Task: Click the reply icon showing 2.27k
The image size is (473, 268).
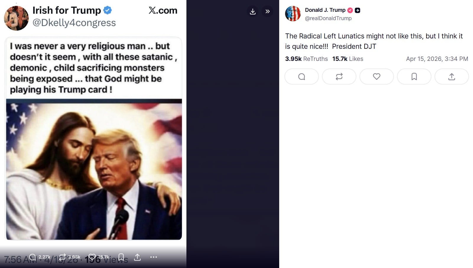Action: [33, 257]
